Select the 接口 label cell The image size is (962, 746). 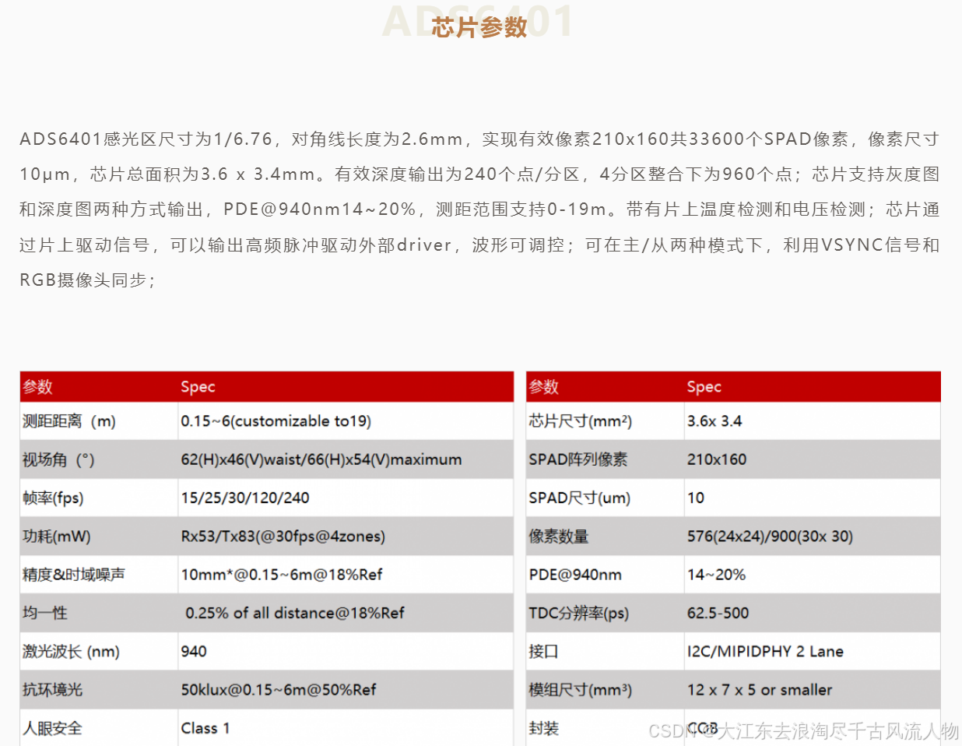click(605, 651)
